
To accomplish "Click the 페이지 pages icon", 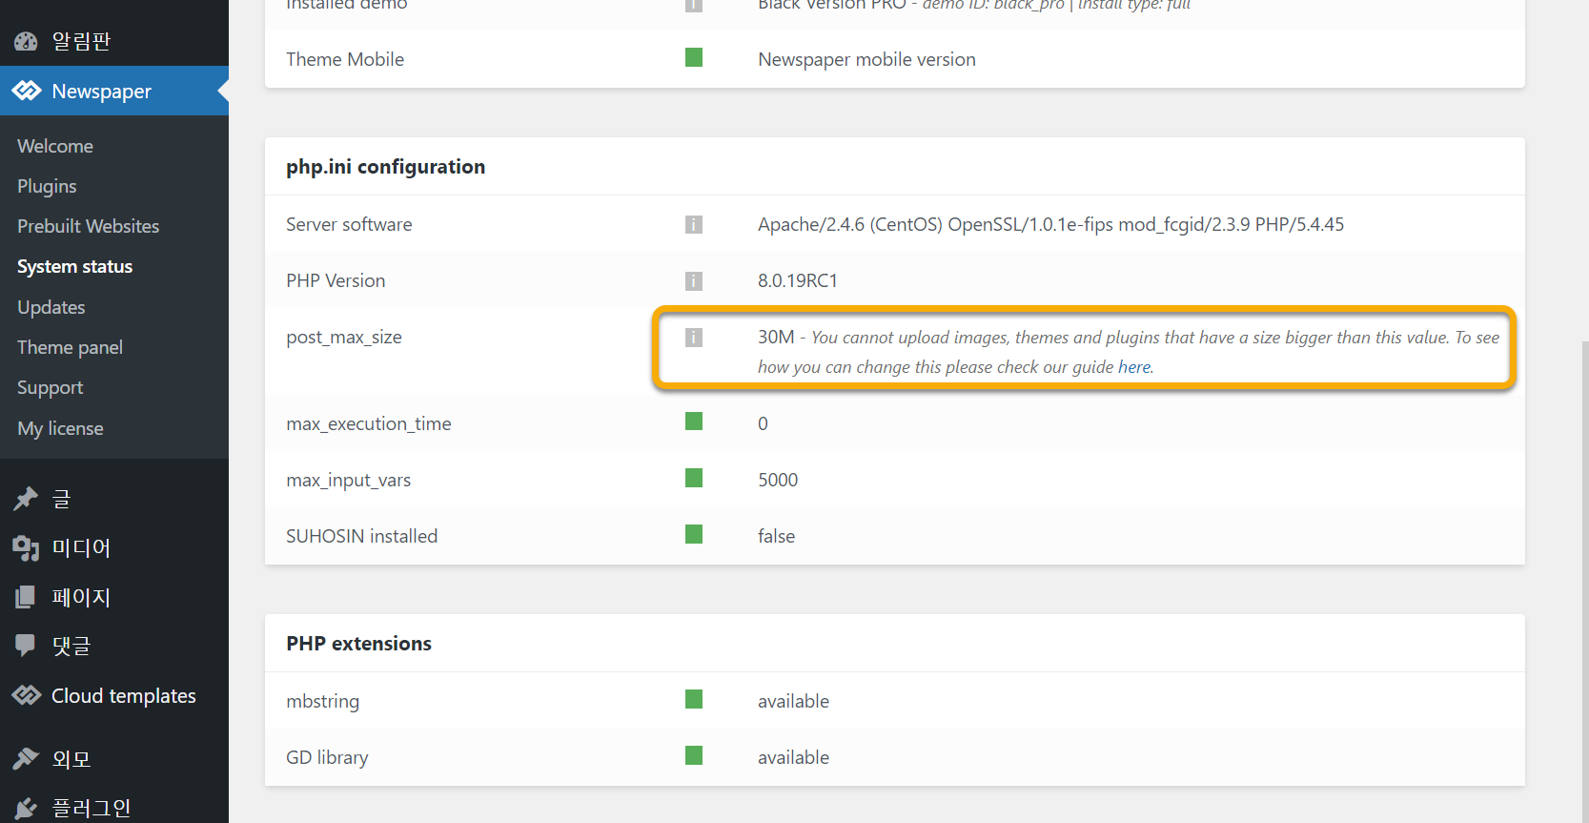I will 26,597.
